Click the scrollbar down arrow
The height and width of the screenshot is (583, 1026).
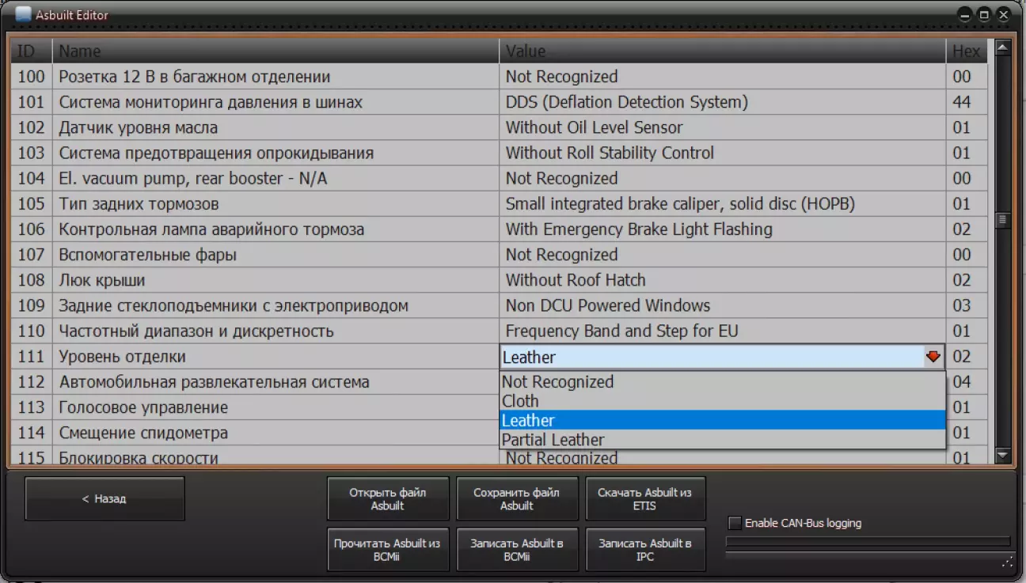(x=1003, y=456)
